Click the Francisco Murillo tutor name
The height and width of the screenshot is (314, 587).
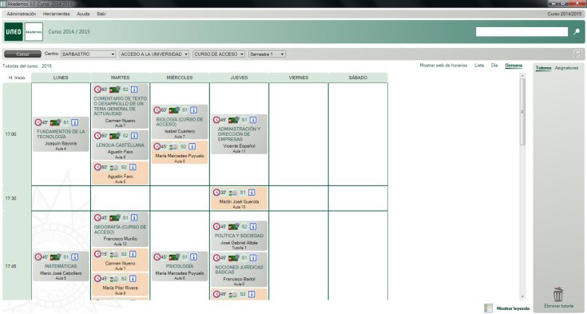coord(120,239)
